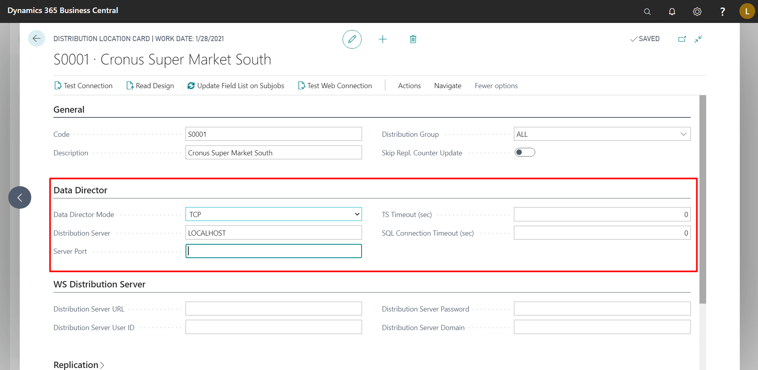Click the Distribution Server field LOCALHOST
The height and width of the screenshot is (370, 758).
point(274,233)
